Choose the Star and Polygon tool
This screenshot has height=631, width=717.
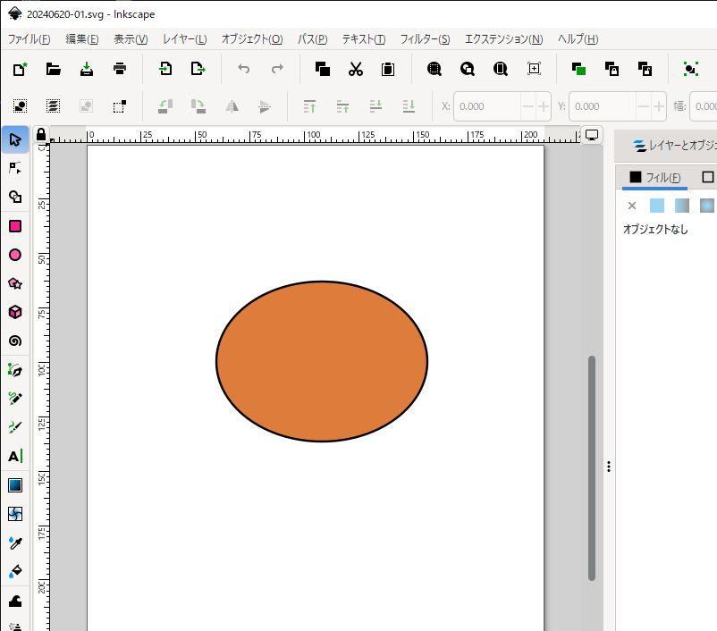pyautogui.click(x=15, y=283)
